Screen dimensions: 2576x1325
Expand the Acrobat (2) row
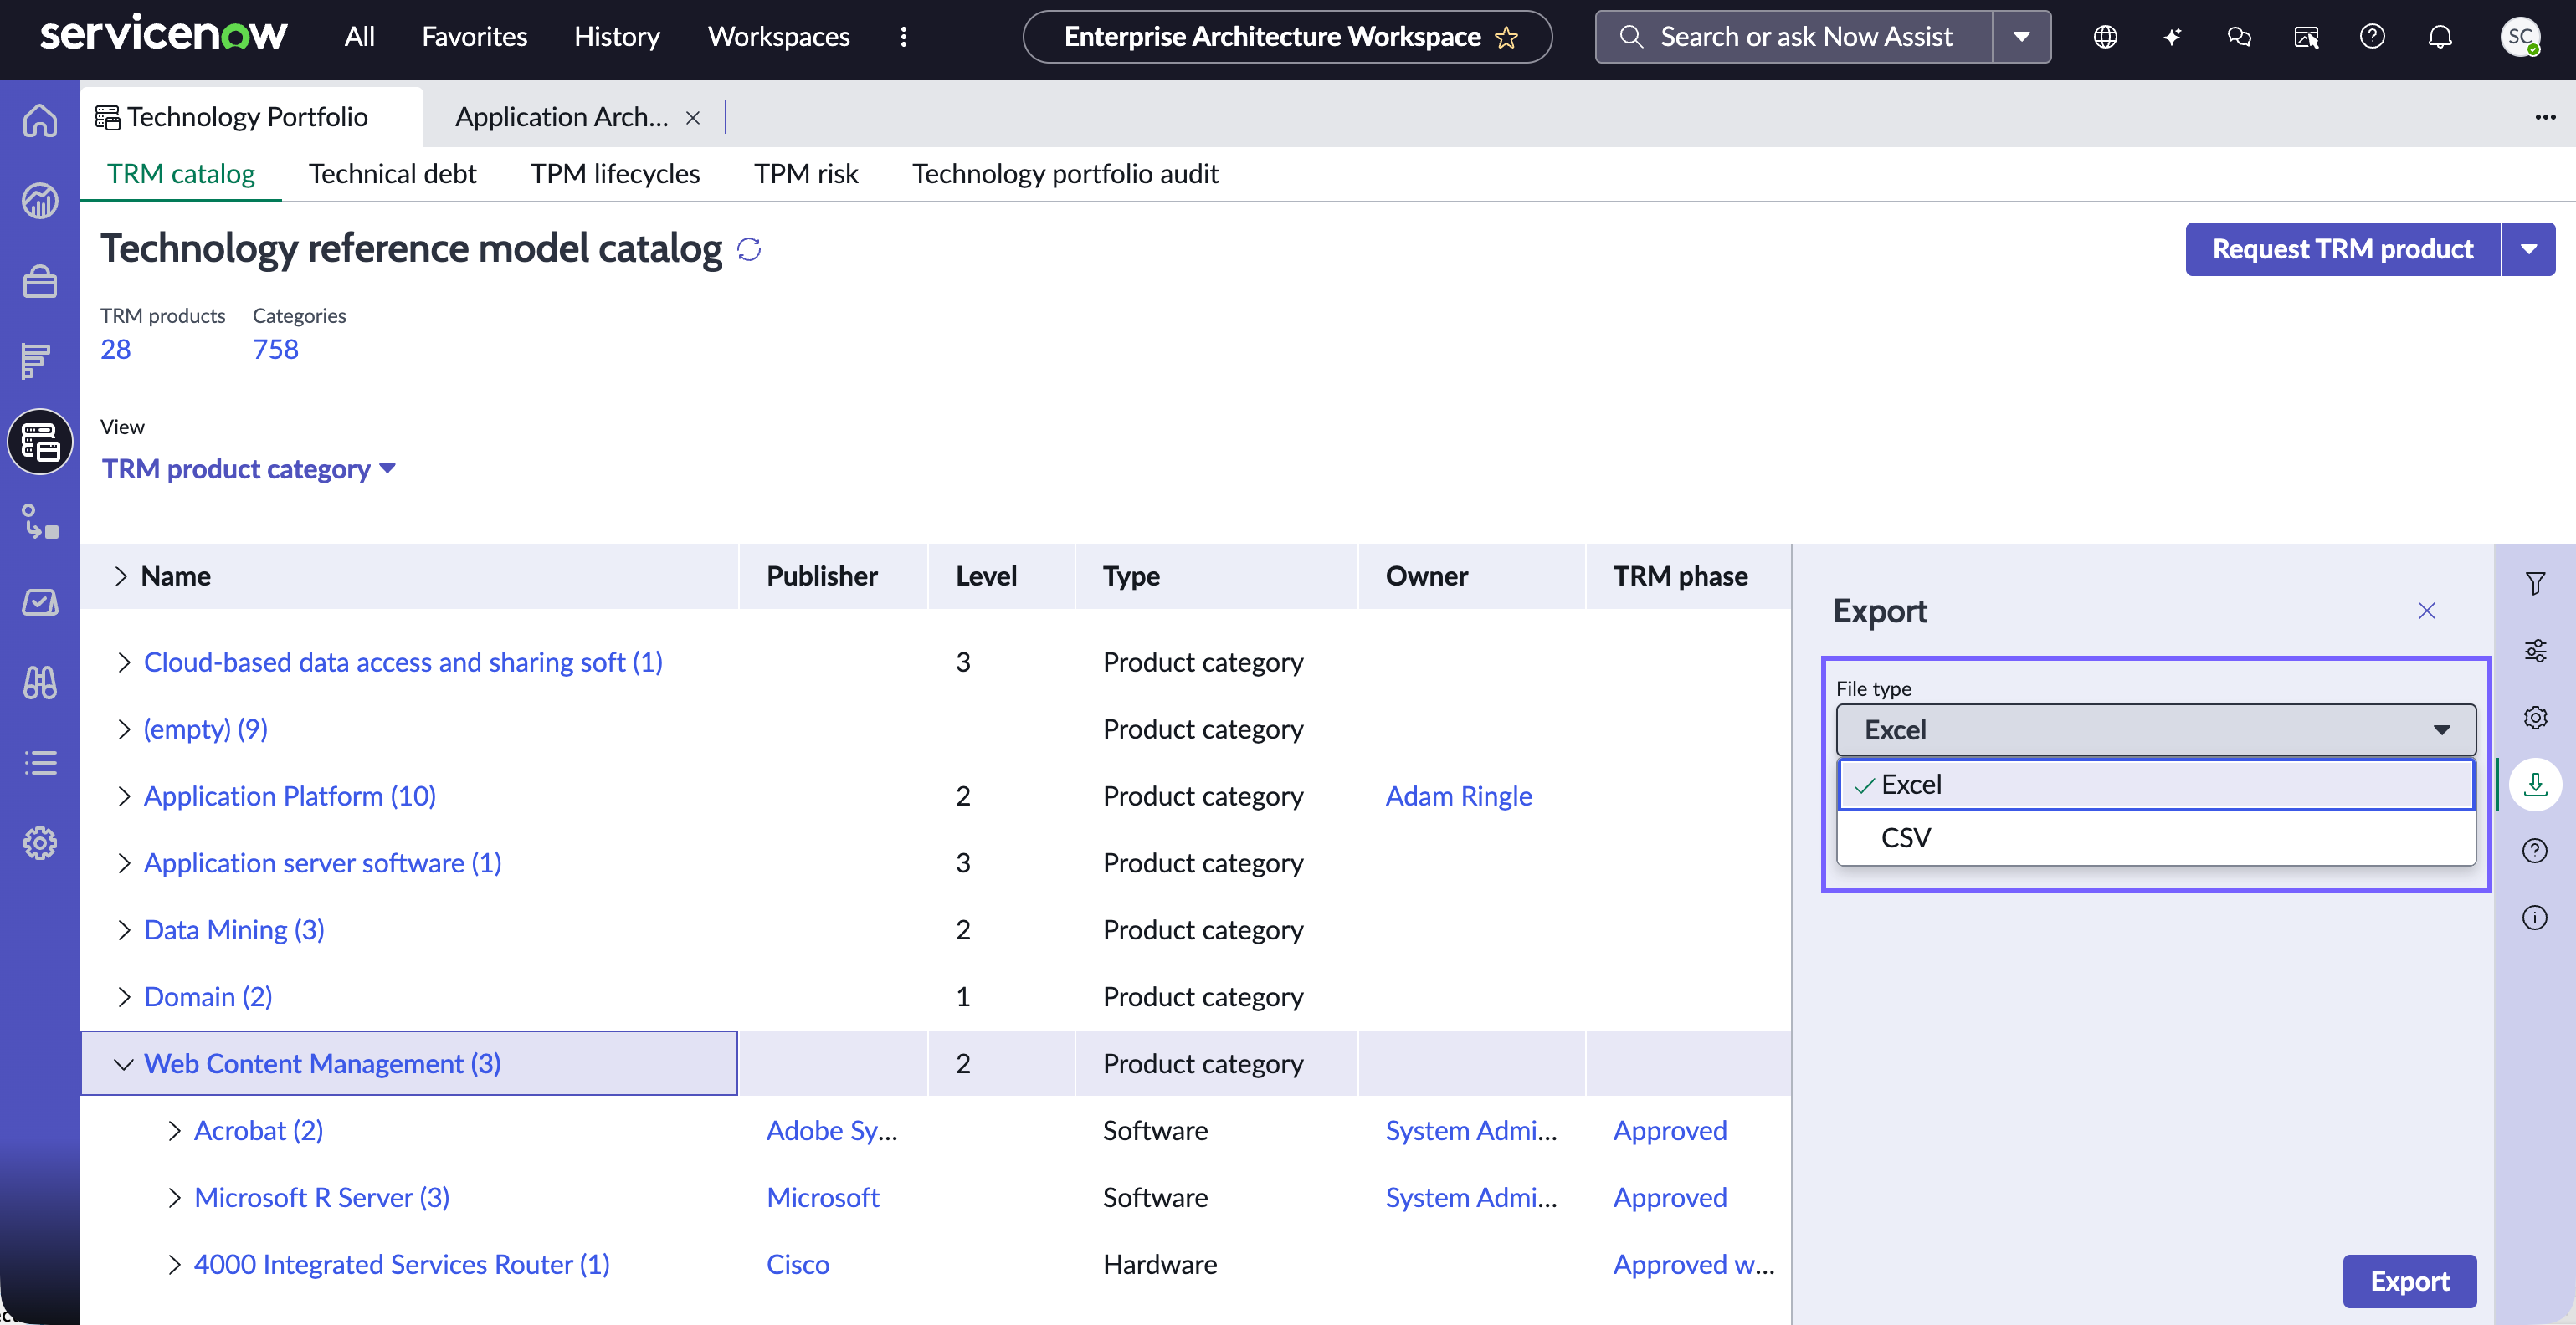(x=174, y=1131)
